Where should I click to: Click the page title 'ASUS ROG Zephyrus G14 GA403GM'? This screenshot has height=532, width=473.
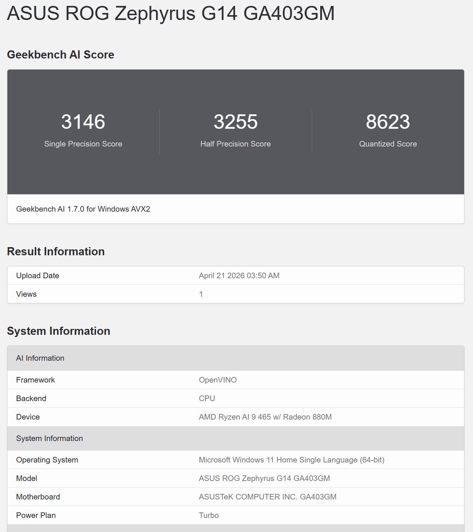pos(171,13)
